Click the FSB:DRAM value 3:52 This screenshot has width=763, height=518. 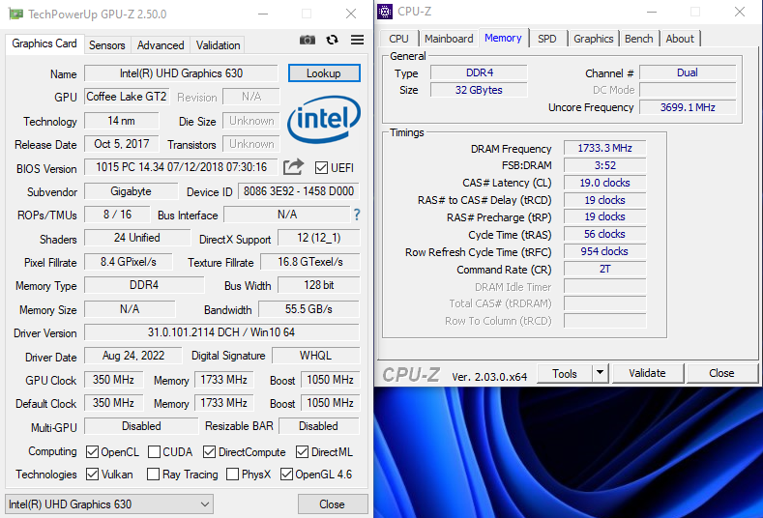tap(604, 165)
